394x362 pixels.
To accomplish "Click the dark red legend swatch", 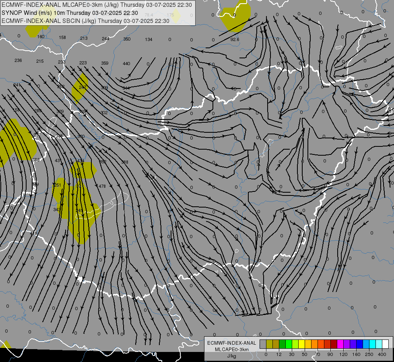I will click(334, 344).
